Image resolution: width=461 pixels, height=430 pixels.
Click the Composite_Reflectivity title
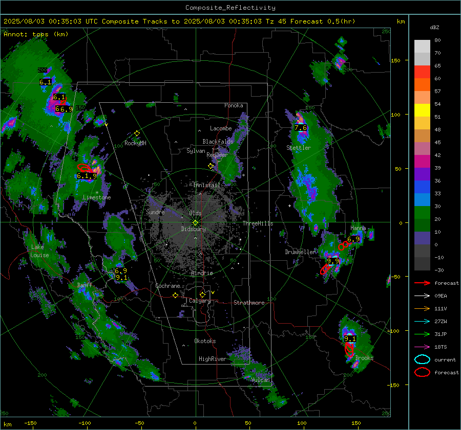pos(230,8)
